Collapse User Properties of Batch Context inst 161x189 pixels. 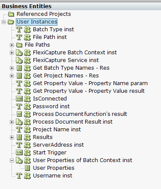click(x=12, y=160)
